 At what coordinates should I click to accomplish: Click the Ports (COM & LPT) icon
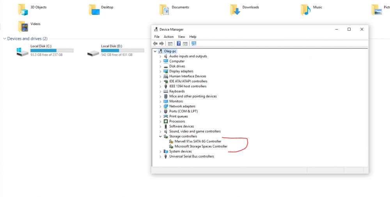click(166, 111)
